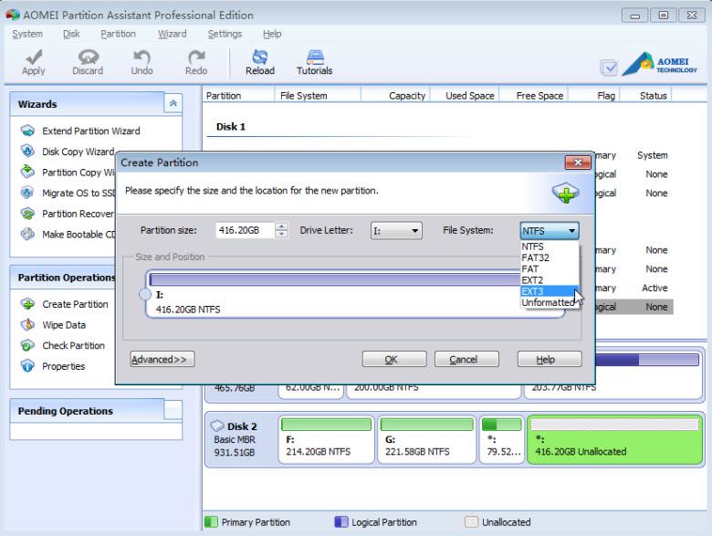Click the Reload disk icon

point(260,58)
